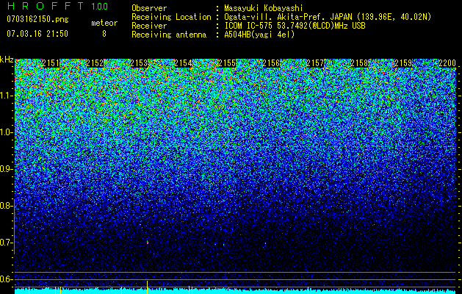This screenshot has height=294, width=462.
Task: Click the 2200 time marker
Action: (x=447, y=63)
